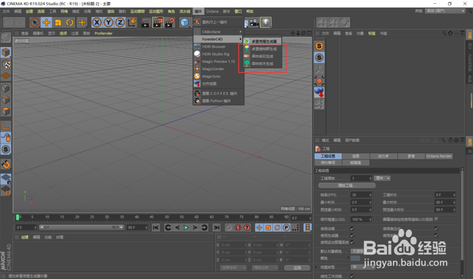Image resolution: width=473 pixels, height=279 pixels.
Task: Open C4doctane submenu
Action: pos(219,32)
